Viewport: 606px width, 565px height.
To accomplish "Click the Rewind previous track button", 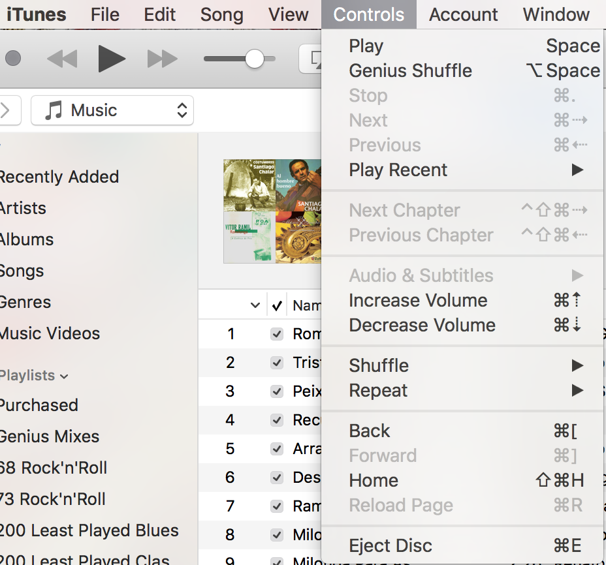I will (x=62, y=59).
